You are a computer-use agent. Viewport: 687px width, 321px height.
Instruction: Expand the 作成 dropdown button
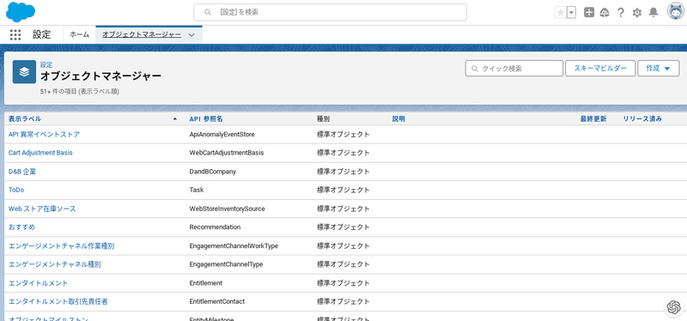[659, 69]
